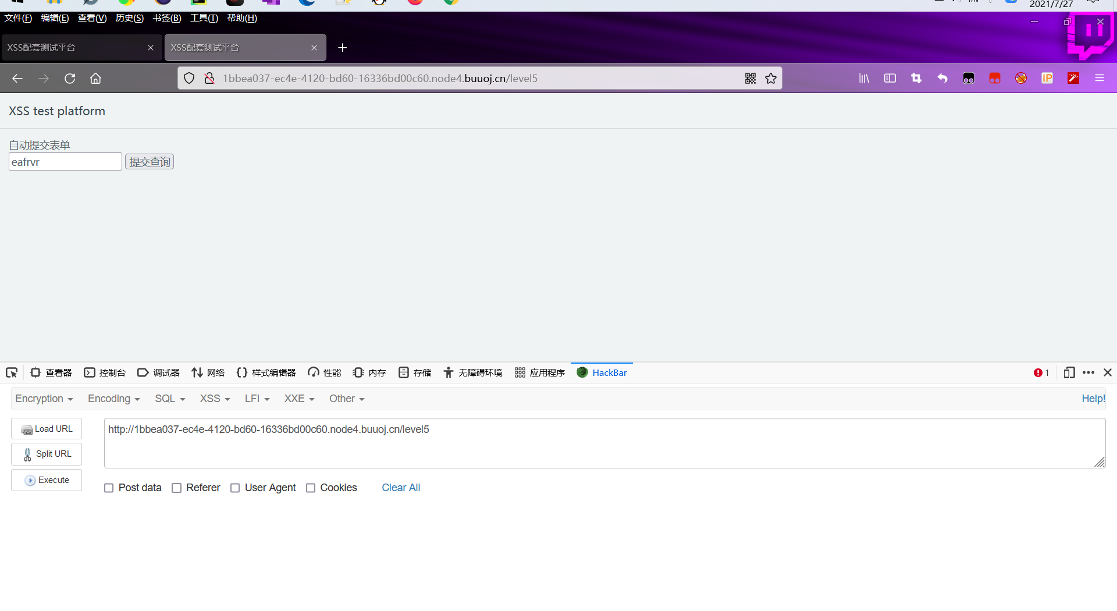Viewport: 1117px width, 611px height.
Task: Close the developer tools panel
Action: pos(1108,372)
